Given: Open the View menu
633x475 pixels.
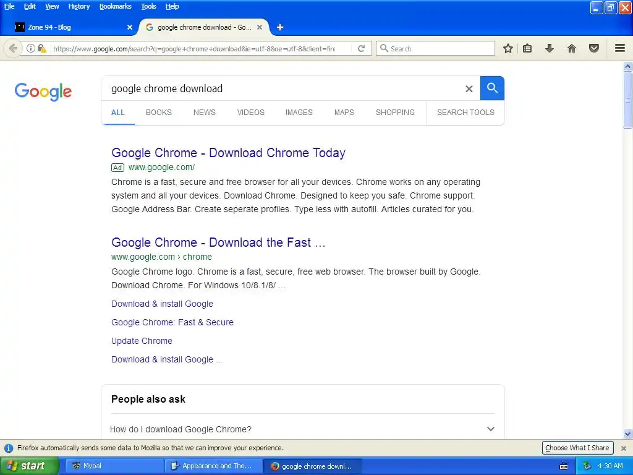Looking at the screenshot, I should click(52, 6).
